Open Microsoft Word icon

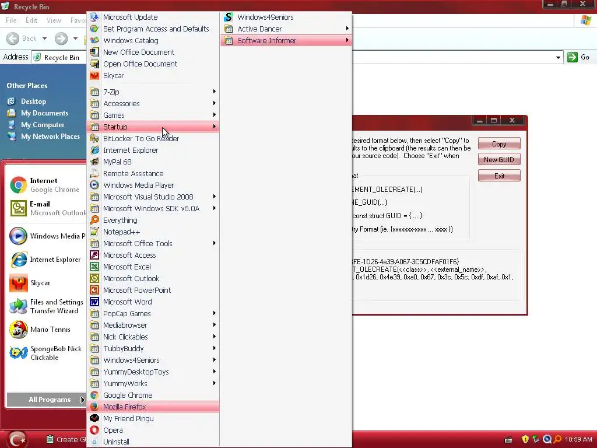pos(94,302)
